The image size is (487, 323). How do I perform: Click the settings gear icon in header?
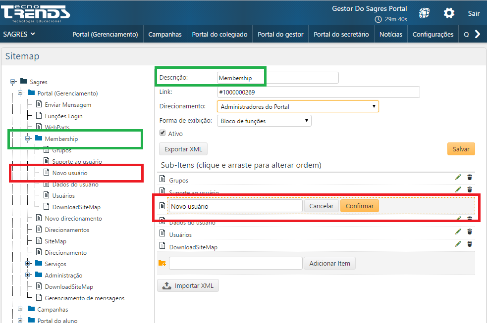(x=449, y=13)
